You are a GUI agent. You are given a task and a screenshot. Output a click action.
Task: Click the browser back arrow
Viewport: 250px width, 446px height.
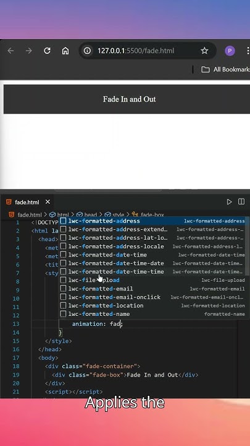pyautogui.click(x=10, y=51)
